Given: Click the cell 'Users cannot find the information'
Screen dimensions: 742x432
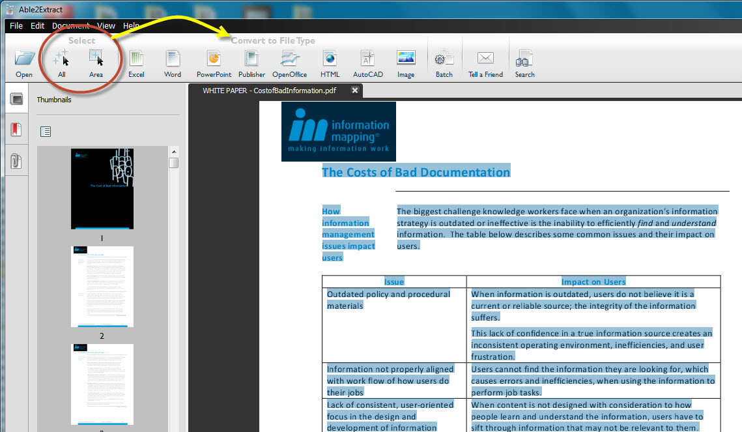Looking at the screenshot, I should click(593, 381).
